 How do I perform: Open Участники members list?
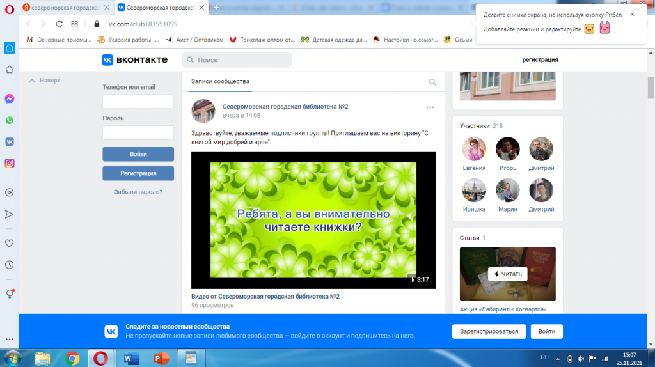coord(481,126)
